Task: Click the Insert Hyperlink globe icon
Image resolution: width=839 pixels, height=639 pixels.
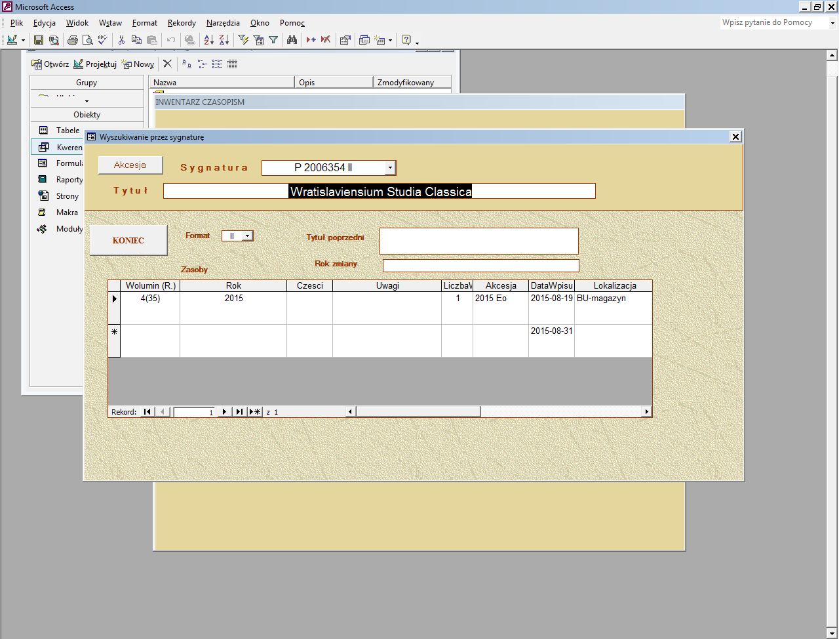Action: point(189,40)
